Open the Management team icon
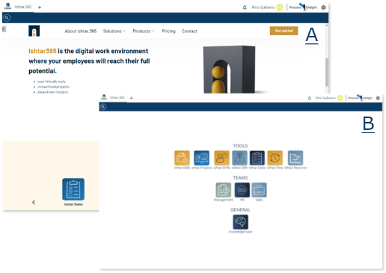This screenshot has width=386, height=273. (x=224, y=190)
